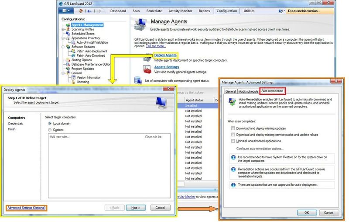Click the Scheduled Scans icon
This screenshot has width=349, height=222.
(x=68, y=34)
